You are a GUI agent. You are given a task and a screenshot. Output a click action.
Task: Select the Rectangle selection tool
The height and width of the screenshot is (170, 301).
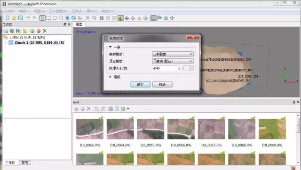pos(48,18)
